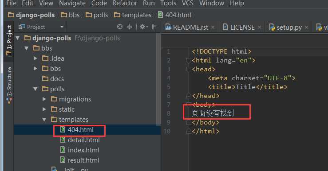
Task: Click the hide project panel icon
Action: click(155, 27)
